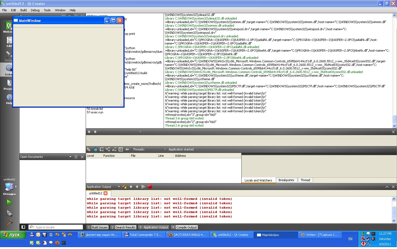The image size is (397, 249).
Task: Select the untitled12 project target selector
Action: click(x=9, y=187)
